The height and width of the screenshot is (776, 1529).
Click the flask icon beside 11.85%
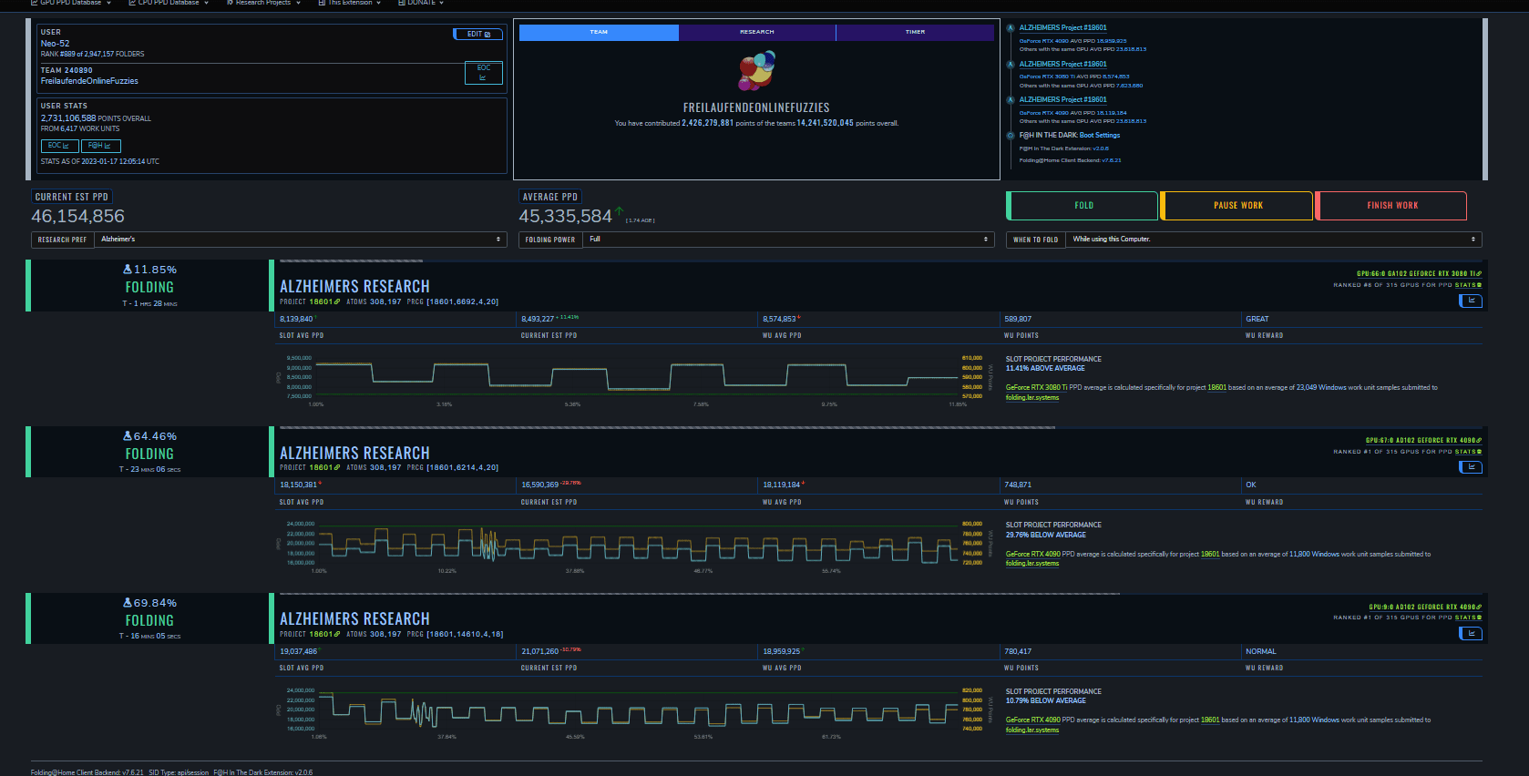(x=128, y=270)
